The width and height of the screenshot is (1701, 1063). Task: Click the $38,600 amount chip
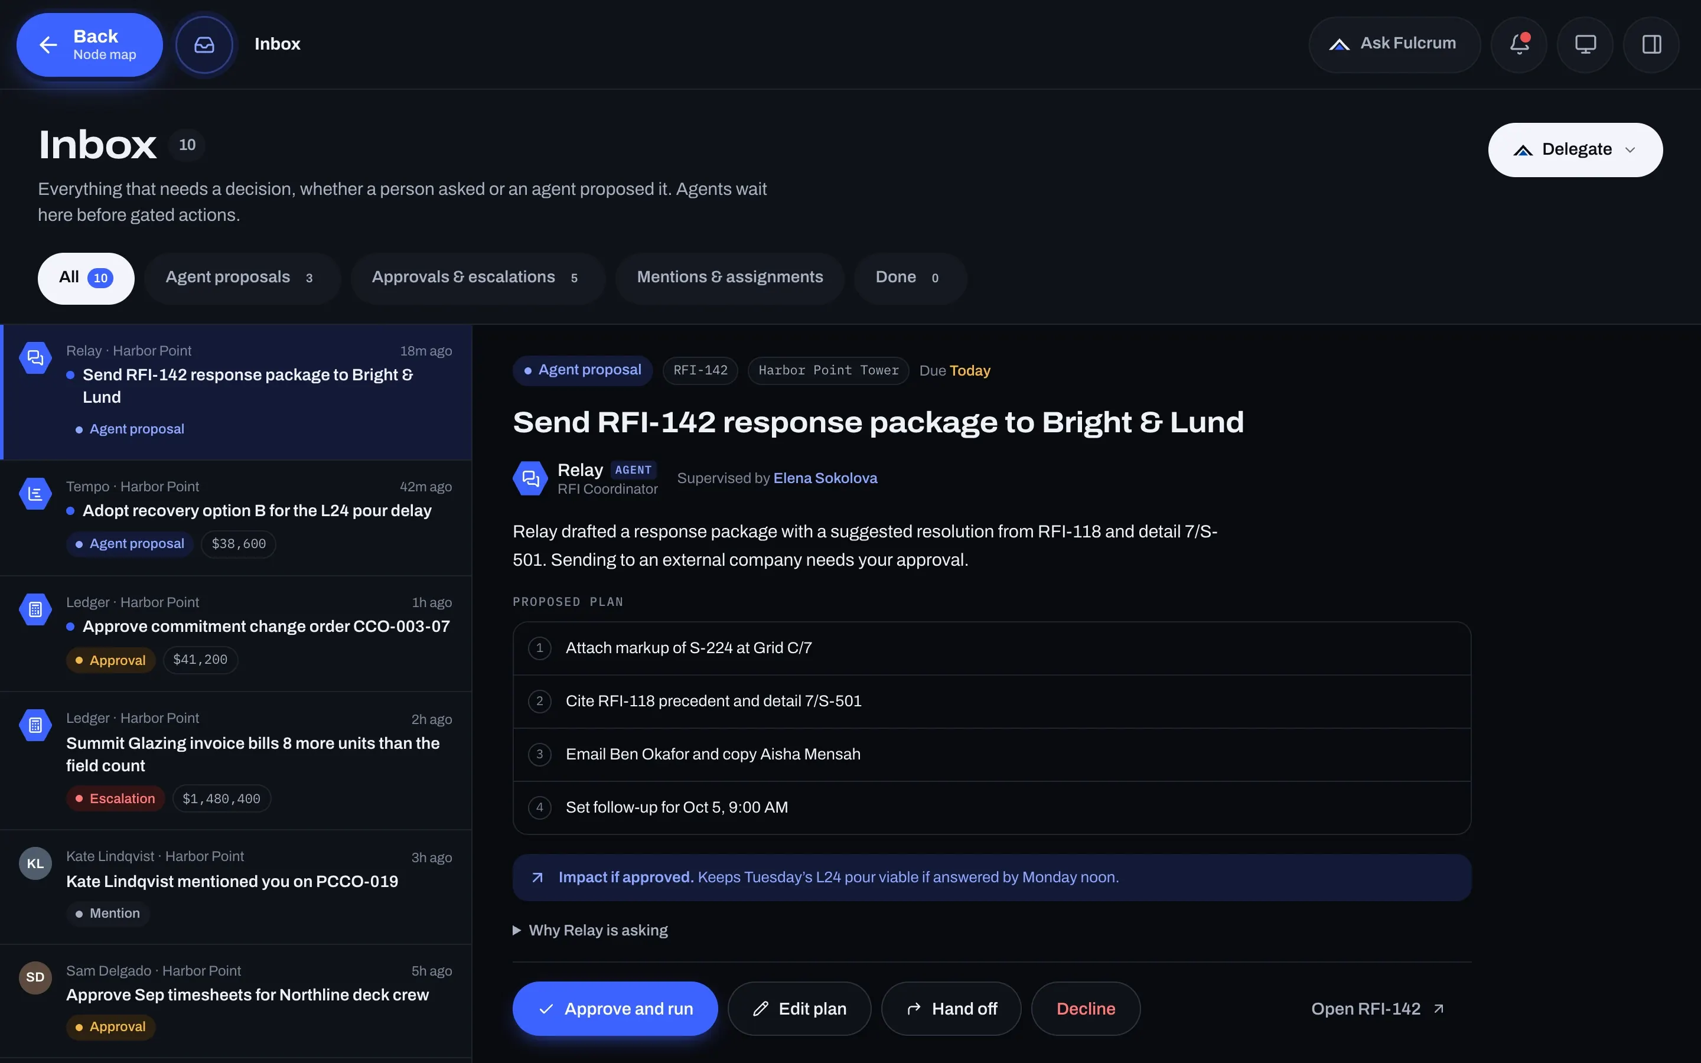pos(238,543)
